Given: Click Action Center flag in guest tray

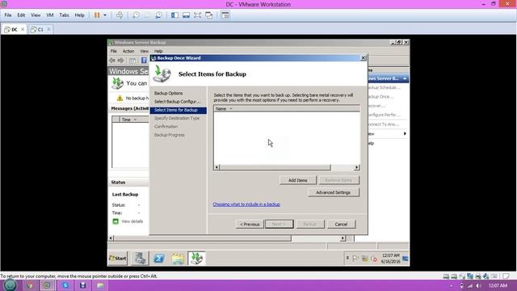Looking at the screenshot, I should 355,259.
